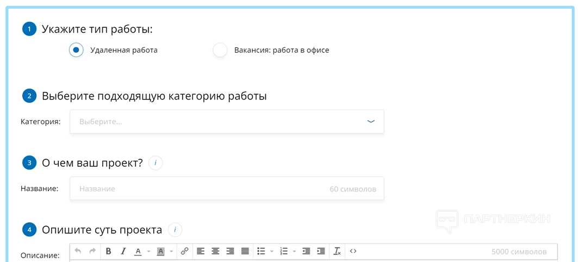Insert a hyperlink using the link icon
This screenshot has width=578, height=262.
click(184, 251)
